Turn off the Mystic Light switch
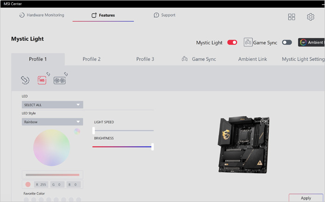 tap(232, 42)
